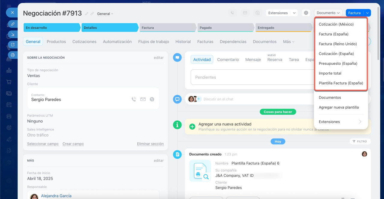This screenshot has width=384, height=199.
Task: Close the deal slider with X button
Action: pos(12,13)
